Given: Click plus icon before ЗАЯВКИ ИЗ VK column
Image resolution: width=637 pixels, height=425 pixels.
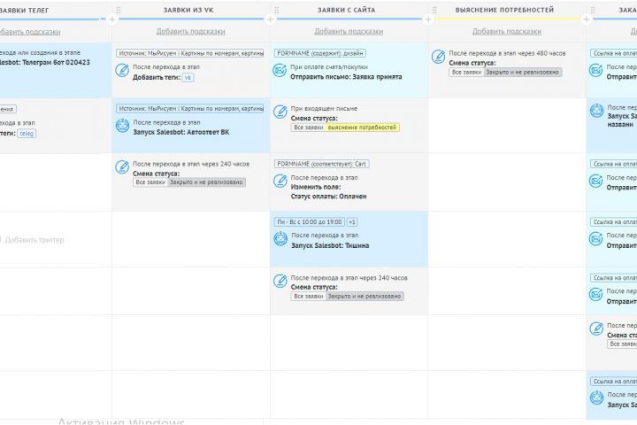Looking at the screenshot, I should [112, 19].
